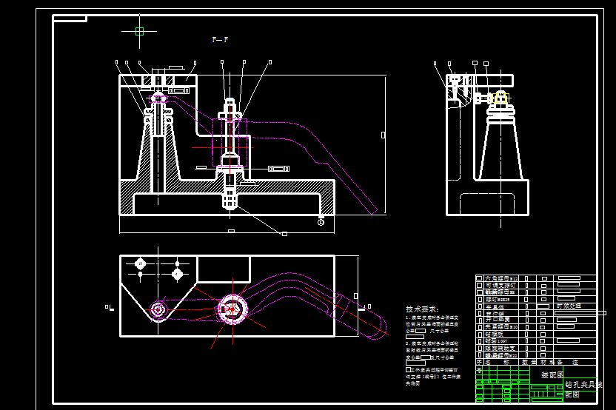Click the yellow nut in the side view

click(500, 98)
